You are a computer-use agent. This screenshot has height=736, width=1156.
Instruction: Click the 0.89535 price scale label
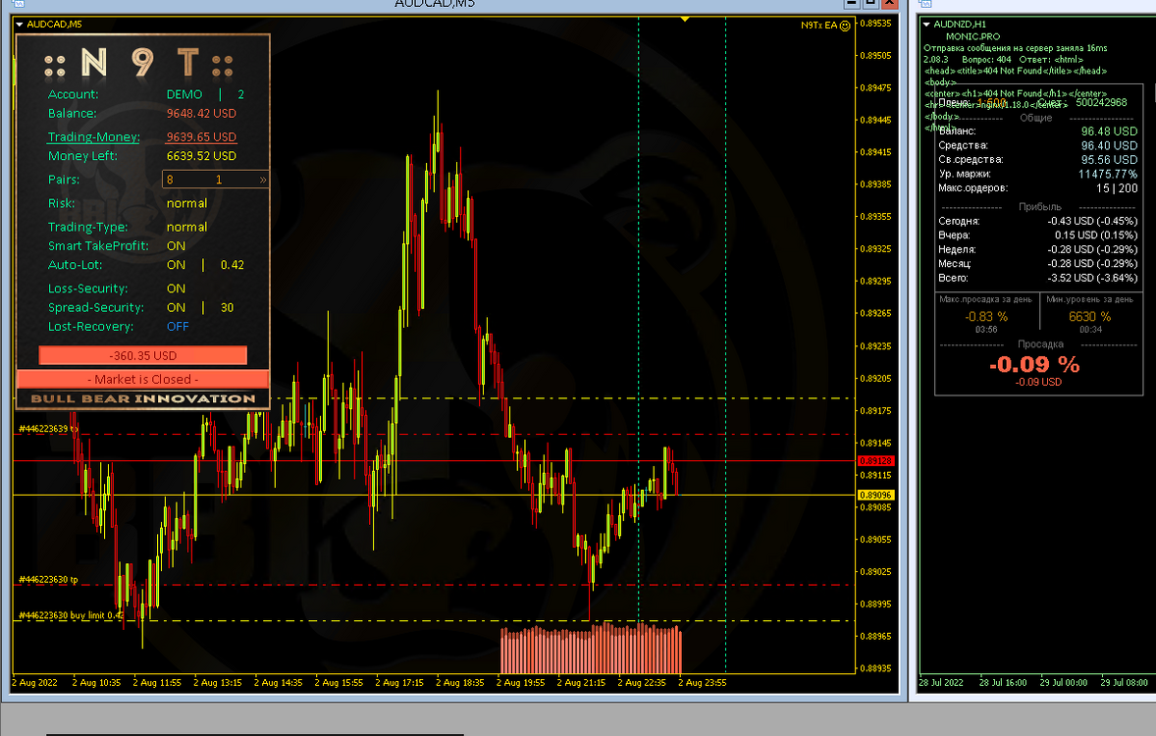pyautogui.click(x=876, y=24)
